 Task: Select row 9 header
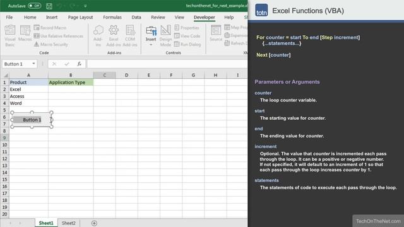tap(4, 137)
